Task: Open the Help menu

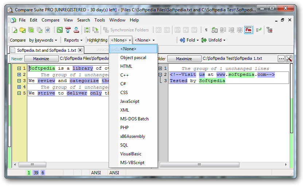Action: 134,20
